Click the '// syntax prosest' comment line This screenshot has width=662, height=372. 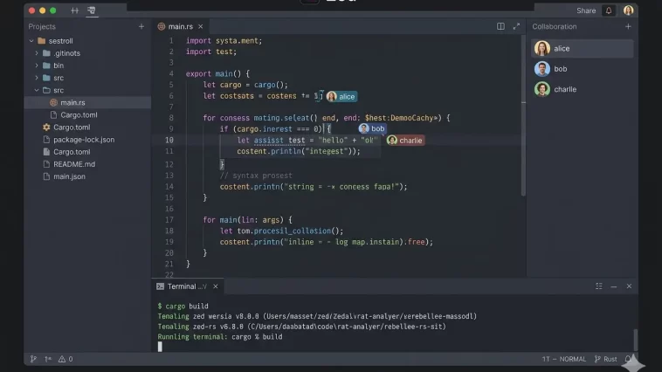[256, 176]
